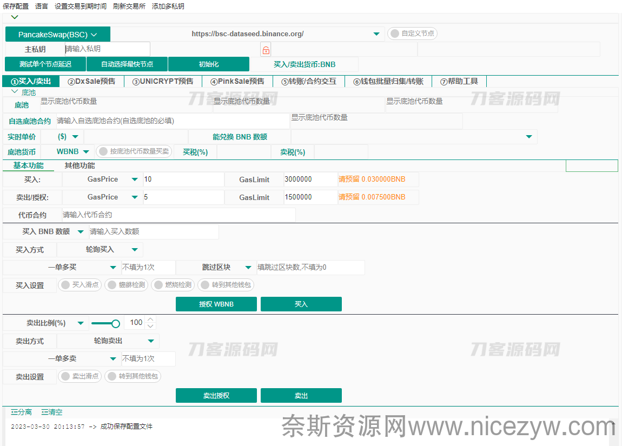The width and height of the screenshot is (622, 446).
Task: Click the 主私钥 private key input
Action: point(107,49)
